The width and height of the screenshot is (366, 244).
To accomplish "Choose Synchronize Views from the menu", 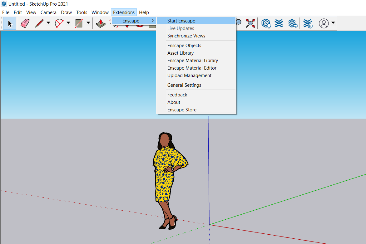I will (186, 36).
